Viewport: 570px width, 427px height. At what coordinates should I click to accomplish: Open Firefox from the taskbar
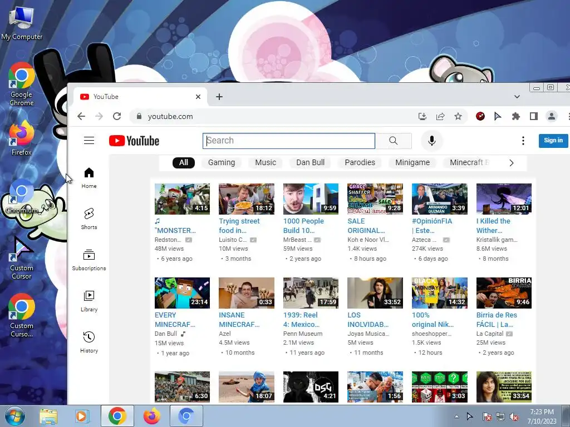(x=151, y=416)
